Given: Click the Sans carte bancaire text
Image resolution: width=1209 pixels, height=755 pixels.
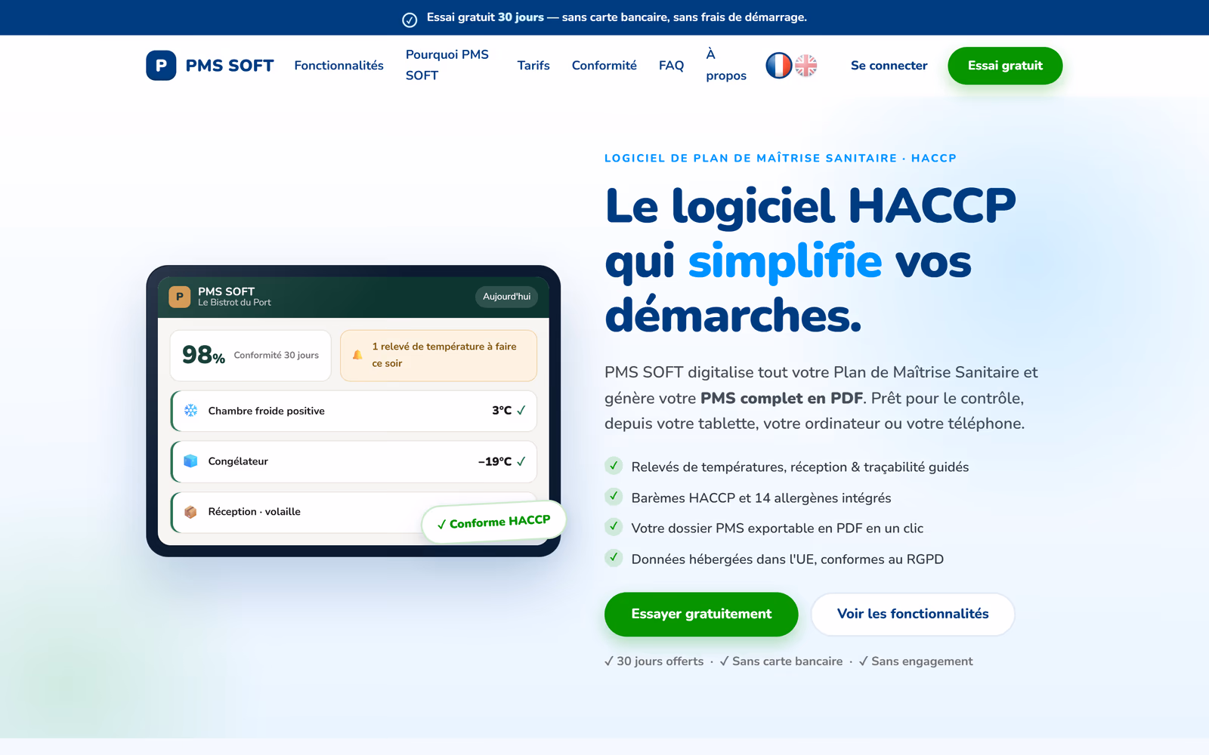Looking at the screenshot, I should coord(787,661).
